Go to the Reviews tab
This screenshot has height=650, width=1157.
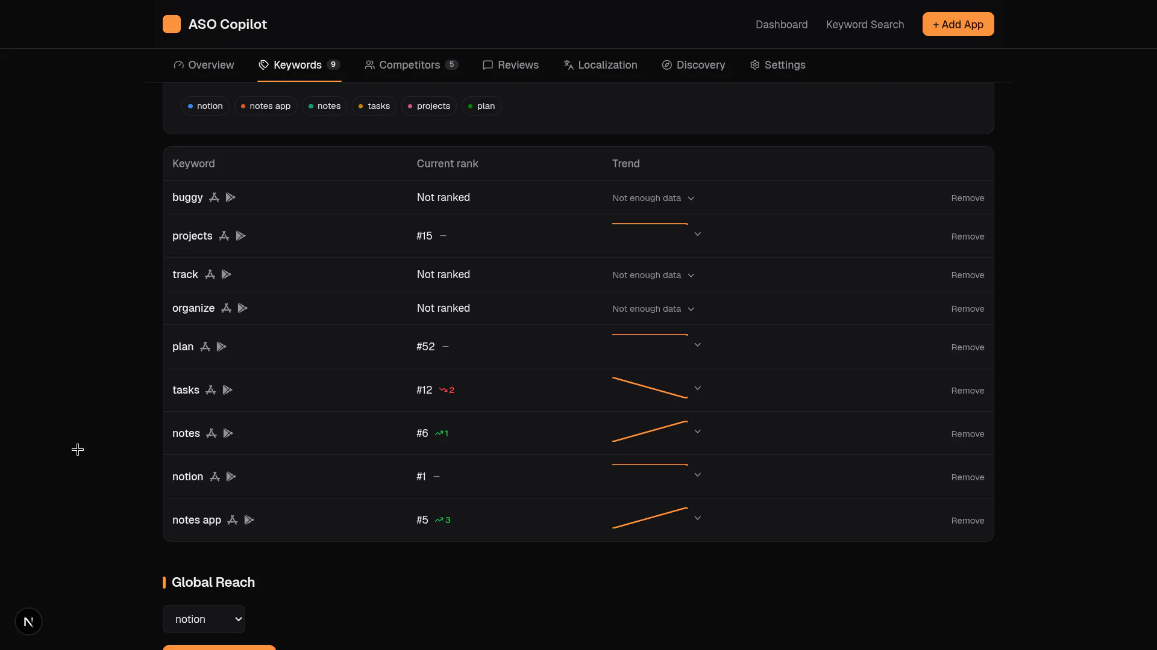click(x=511, y=65)
